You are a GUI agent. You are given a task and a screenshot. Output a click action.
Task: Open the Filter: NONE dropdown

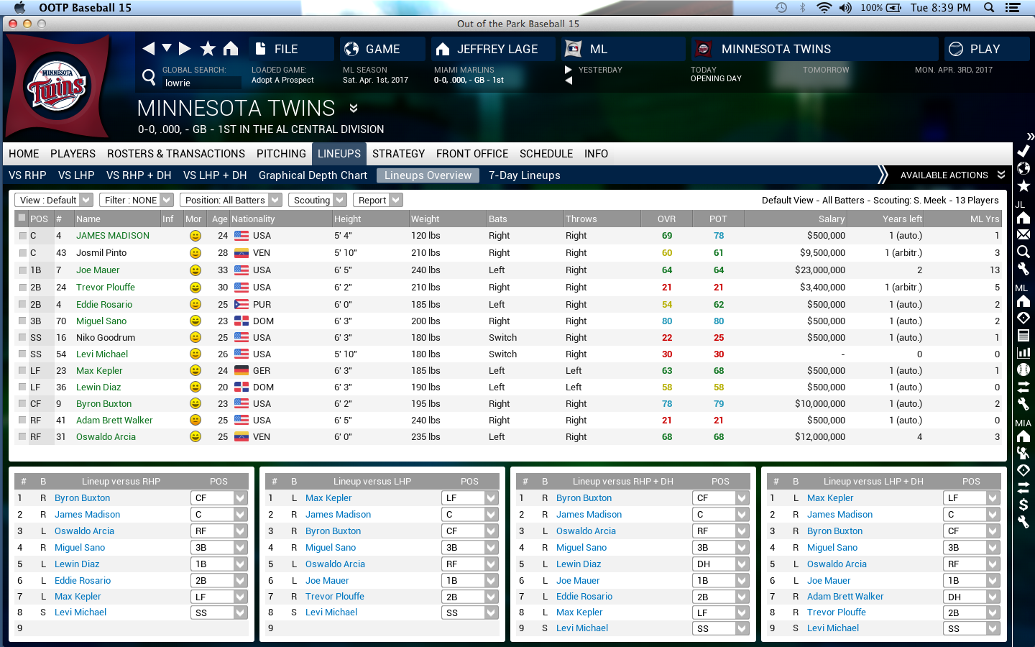(x=136, y=200)
